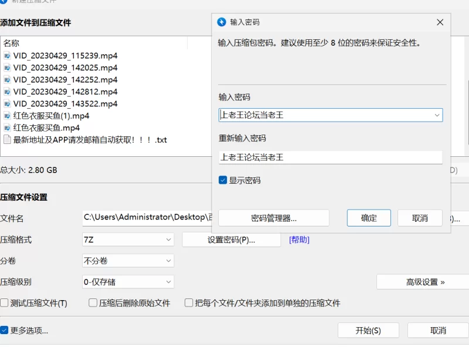Image resolution: width=469 pixels, height=347 pixels.
Task: Click the 重新输入密码 input field
Action: 330,157
